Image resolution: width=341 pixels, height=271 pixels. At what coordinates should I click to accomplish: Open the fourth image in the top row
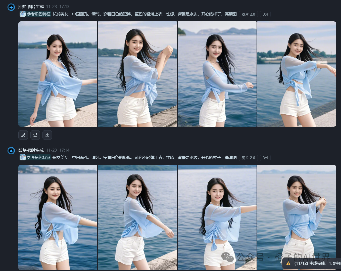click(x=297, y=74)
